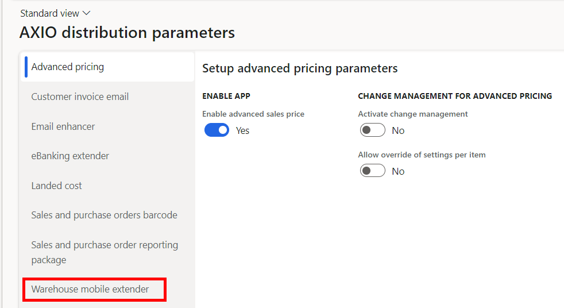Viewport: 564px width, 308px height.
Task: Enable Allow override of settings per item
Action: (372, 171)
